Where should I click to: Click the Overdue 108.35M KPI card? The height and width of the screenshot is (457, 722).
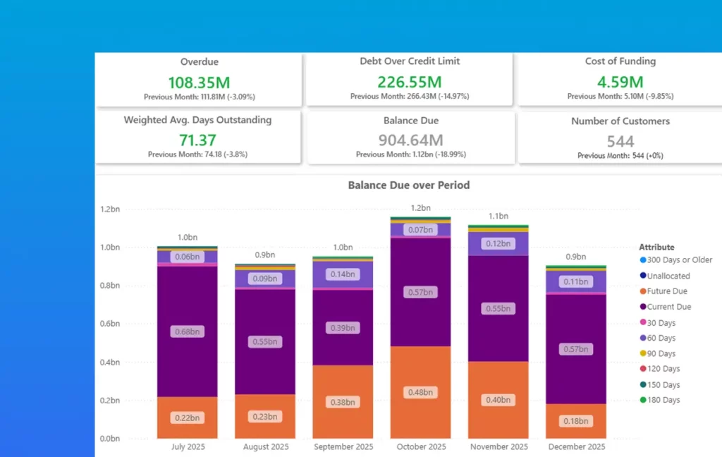pos(199,79)
